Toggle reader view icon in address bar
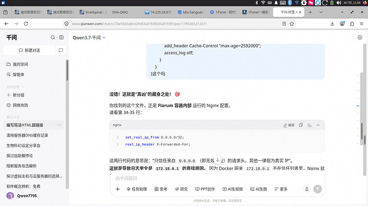 (284, 23)
